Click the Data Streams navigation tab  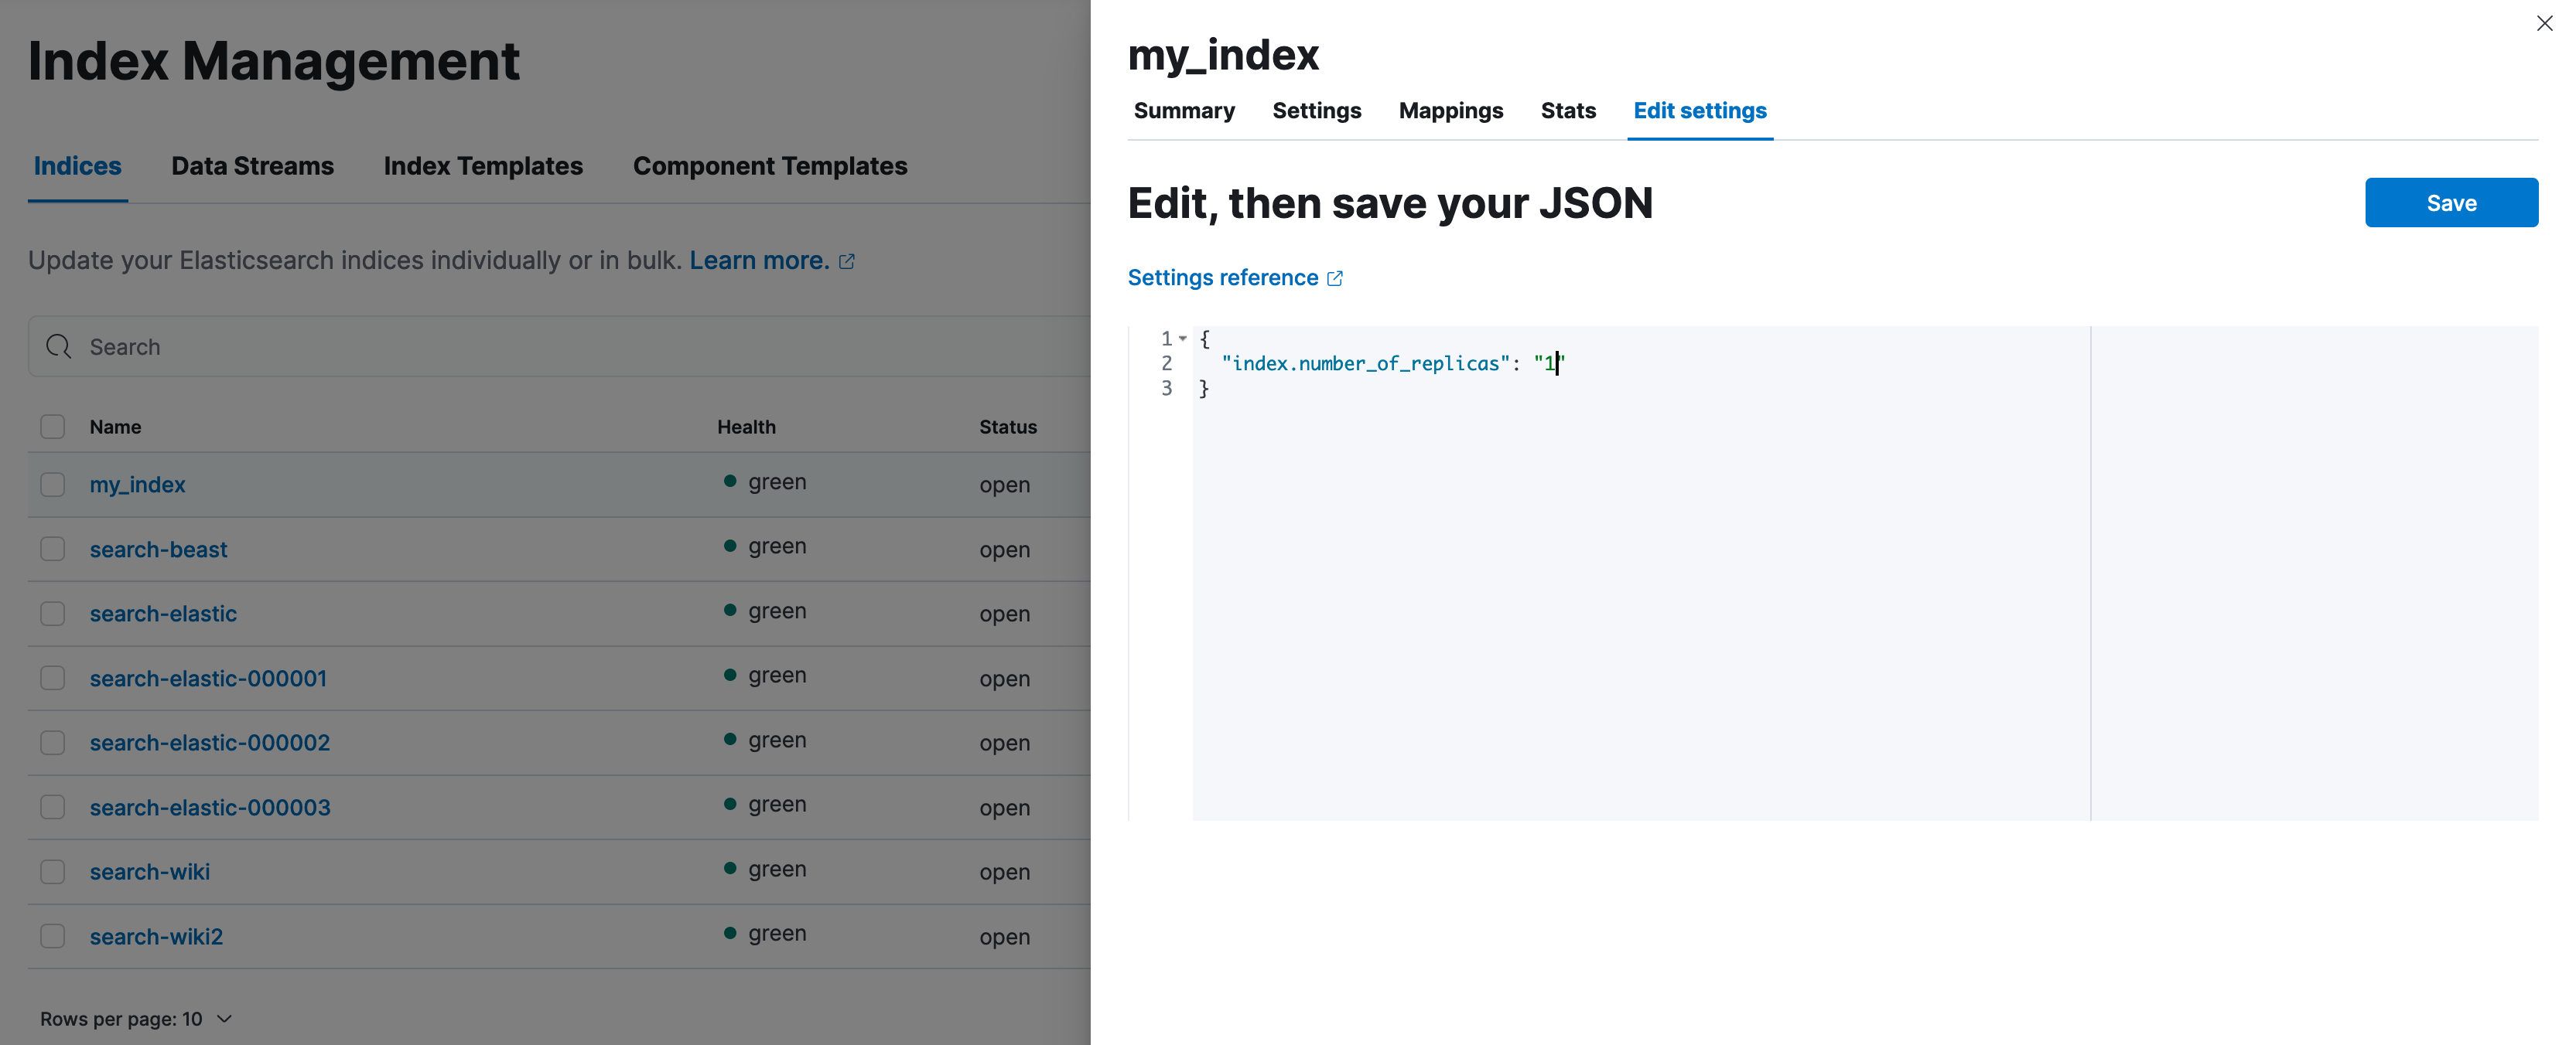click(x=253, y=164)
